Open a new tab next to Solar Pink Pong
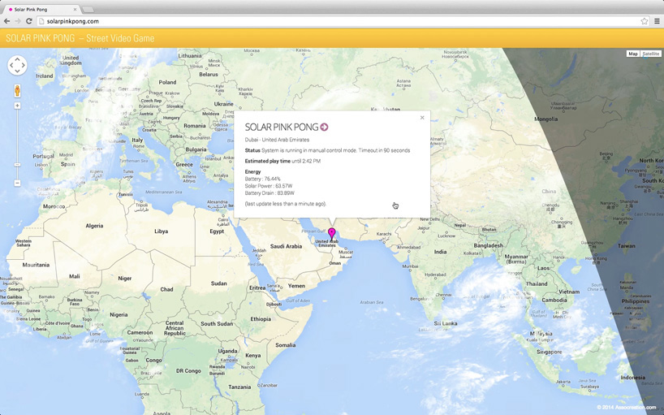 coord(88,9)
